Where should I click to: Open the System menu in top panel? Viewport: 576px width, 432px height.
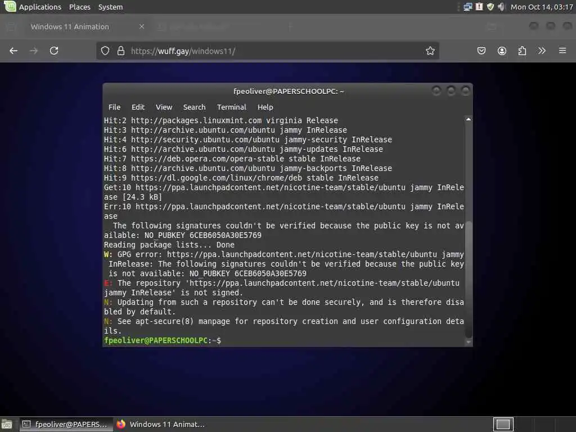(111, 7)
